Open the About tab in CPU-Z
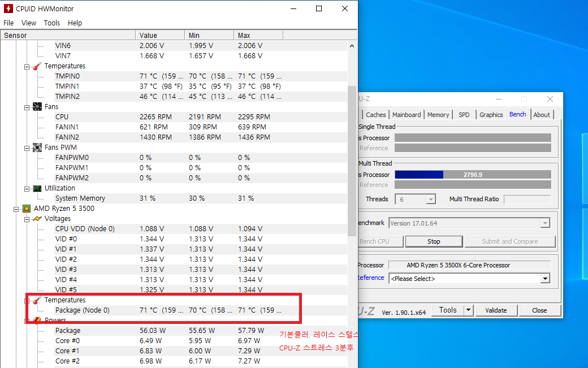 (x=542, y=115)
